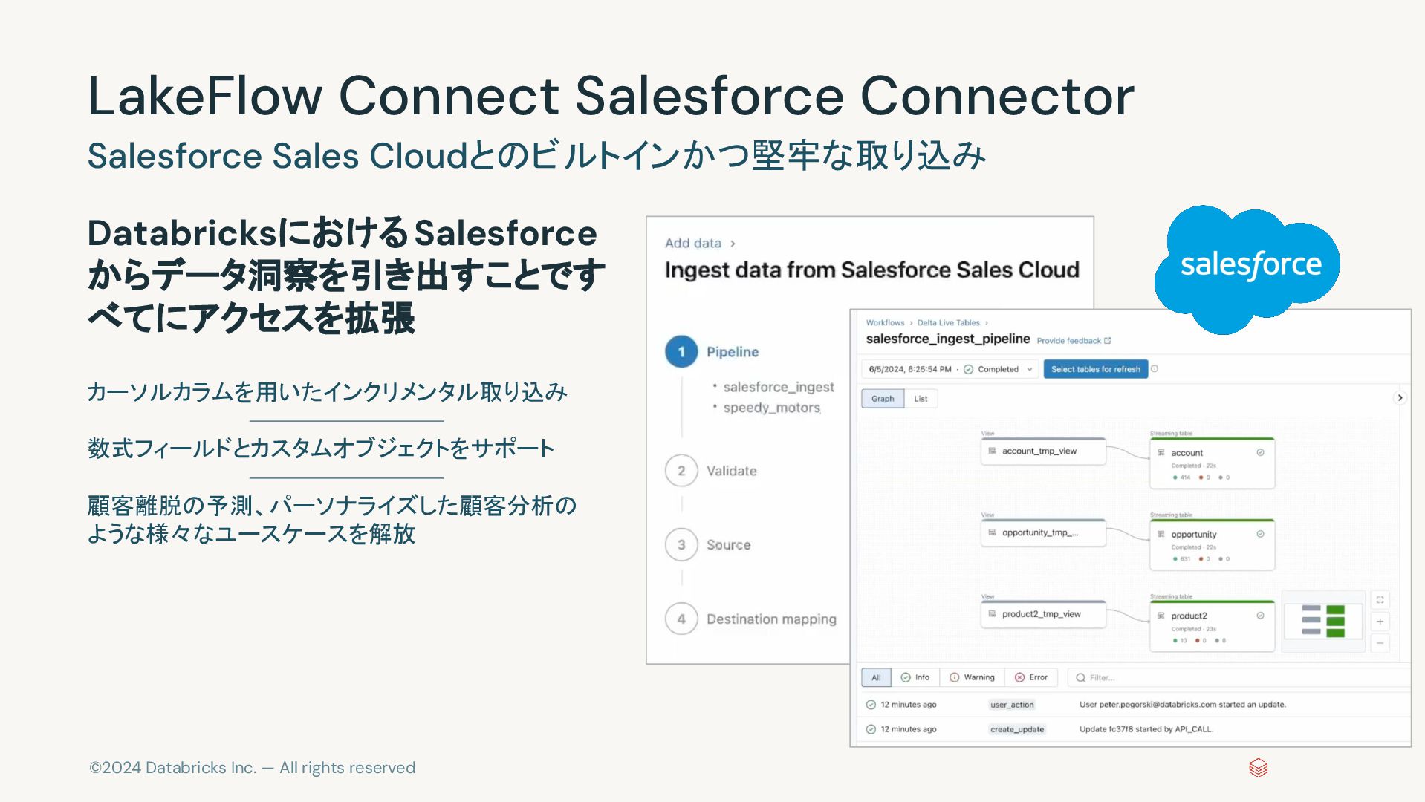Click the table icon on account_tmp_view node

click(992, 451)
